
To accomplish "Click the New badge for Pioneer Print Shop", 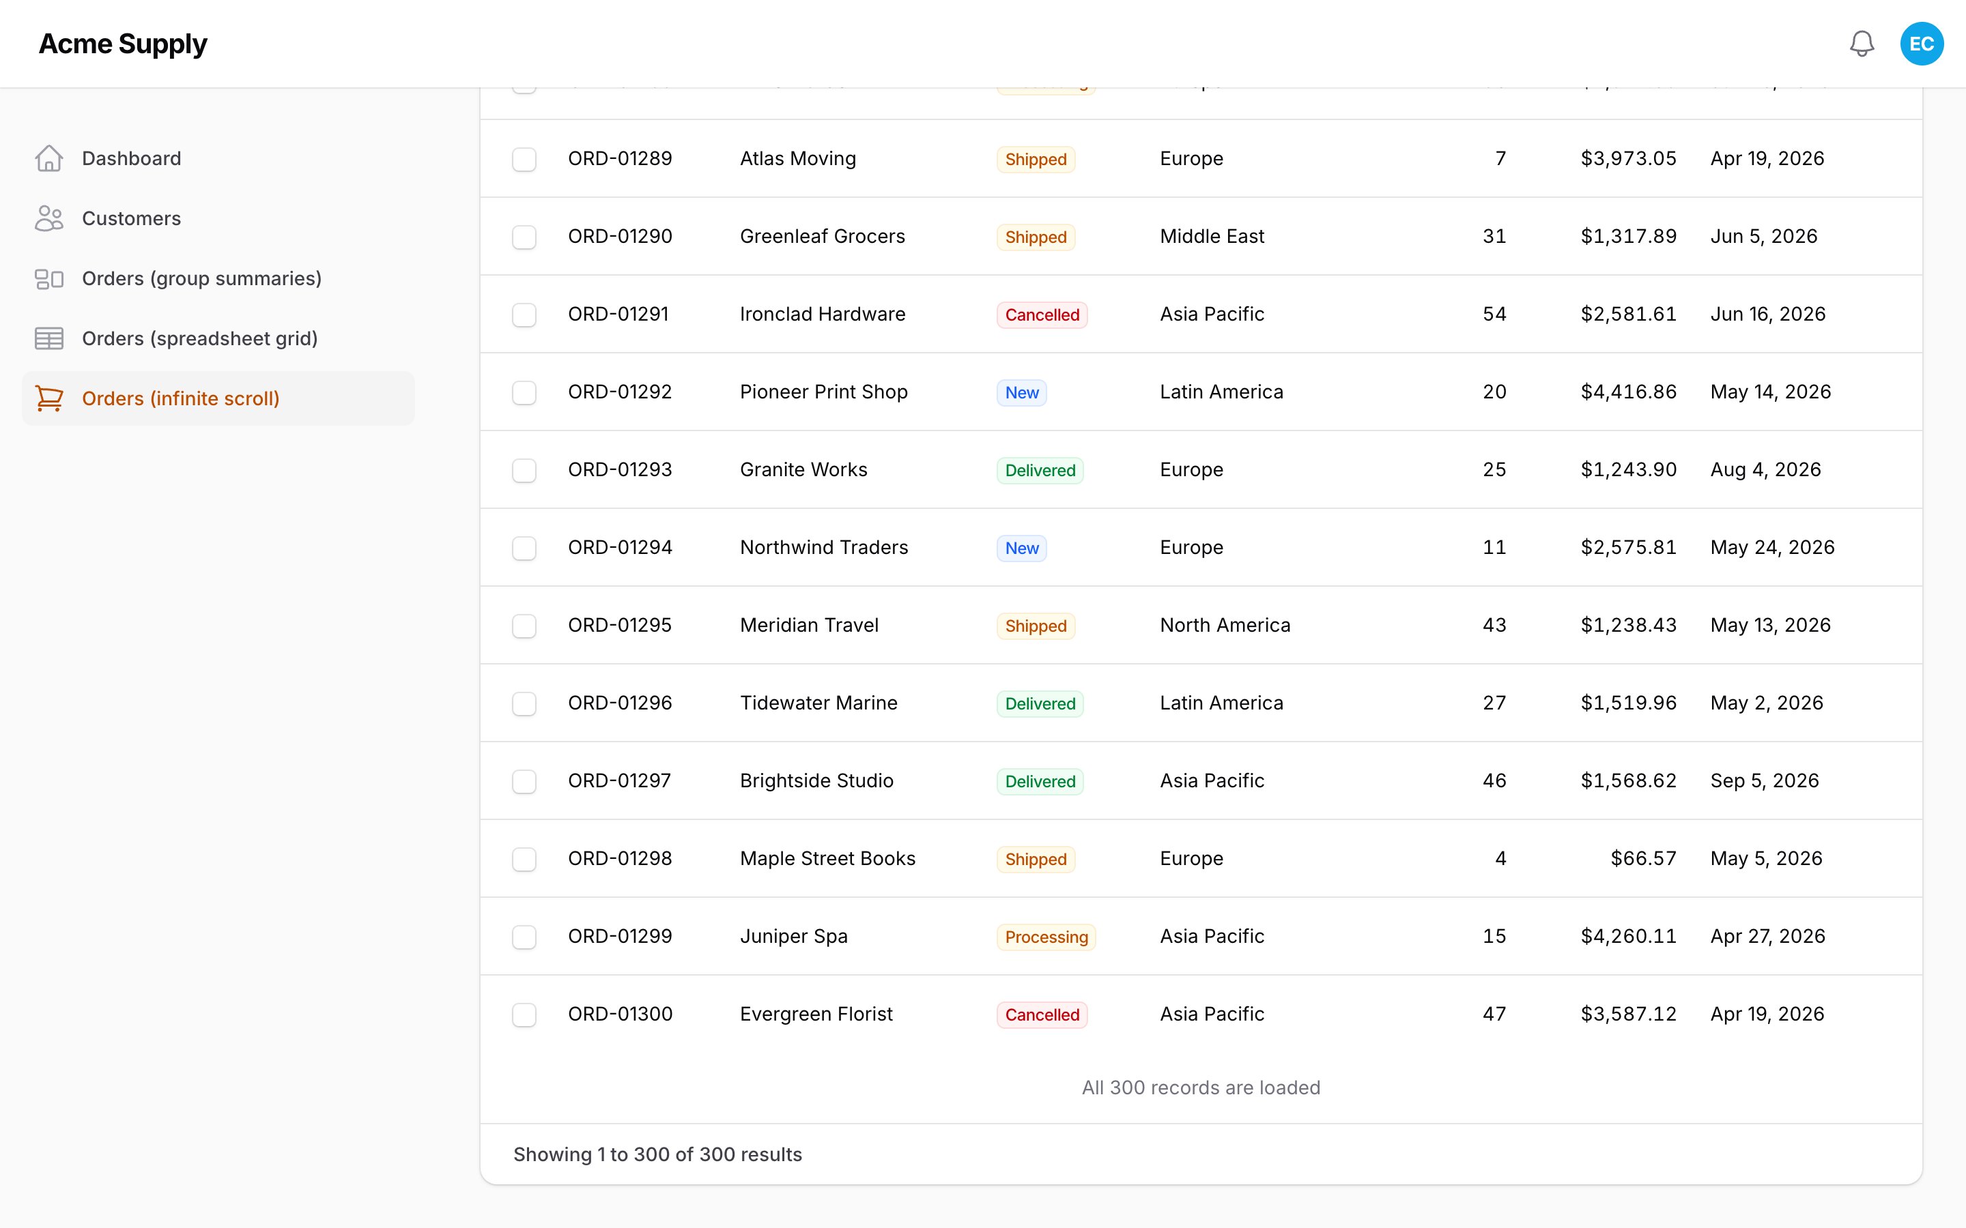I will [1021, 393].
